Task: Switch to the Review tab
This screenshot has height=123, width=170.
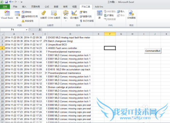Action: tap(65, 7)
